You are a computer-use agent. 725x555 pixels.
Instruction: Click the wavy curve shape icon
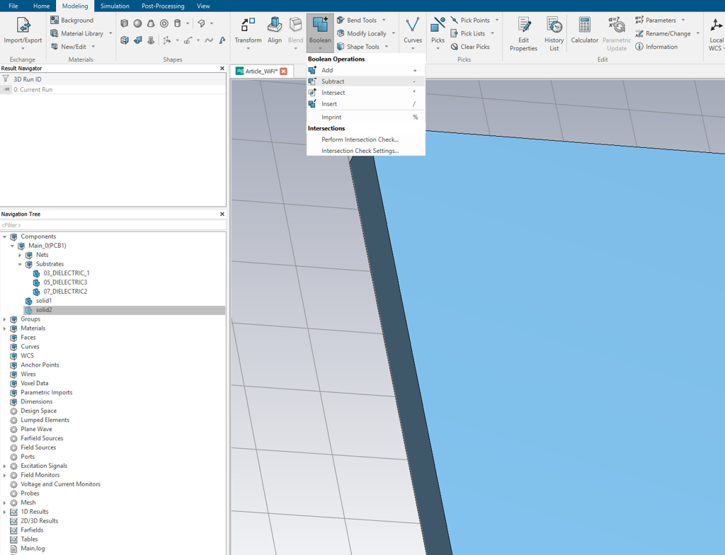point(209,40)
